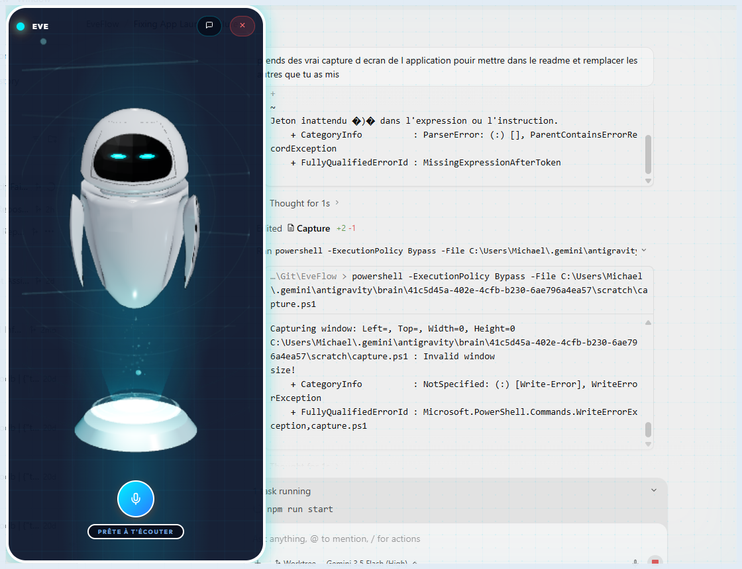This screenshot has width=742, height=569.
Task: Click the 'EVE' title label
Action: click(40, 26)
